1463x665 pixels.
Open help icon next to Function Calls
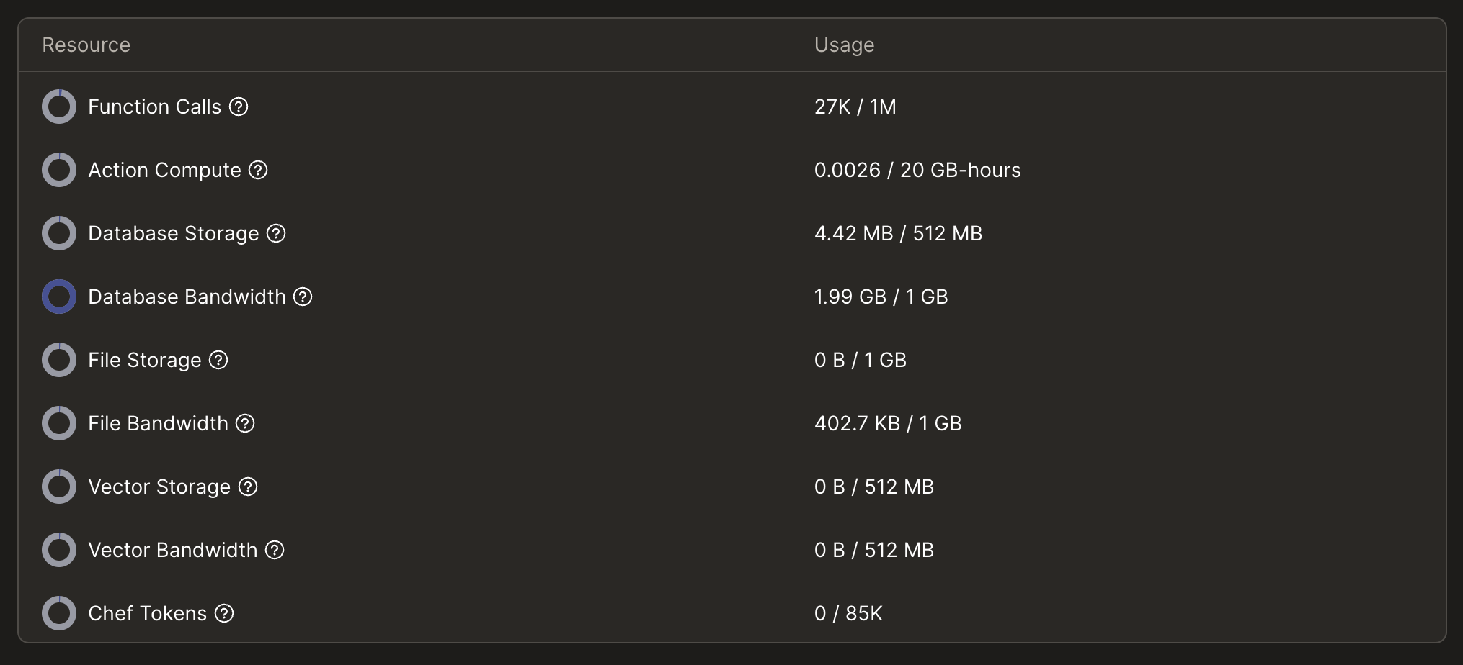coord(239,107)
